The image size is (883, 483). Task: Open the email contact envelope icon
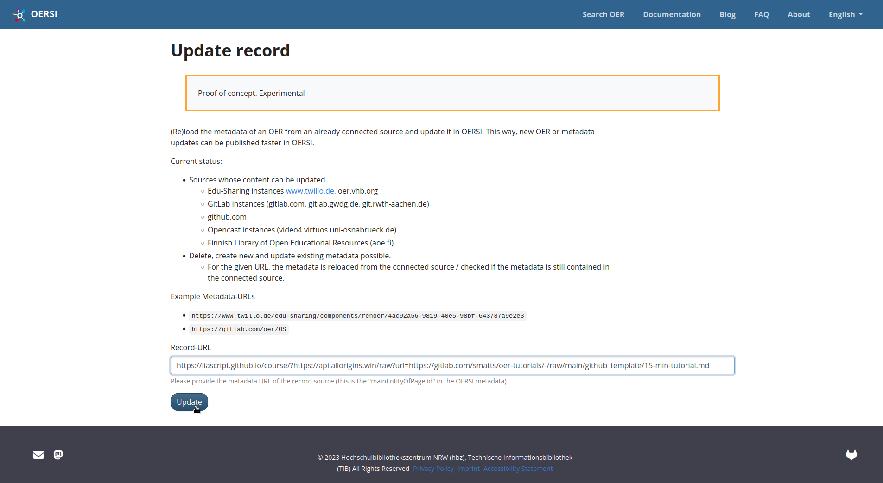38,454
